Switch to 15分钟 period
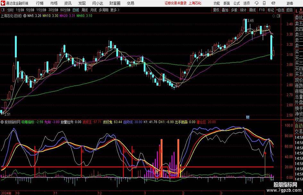 tap(41, 10)
